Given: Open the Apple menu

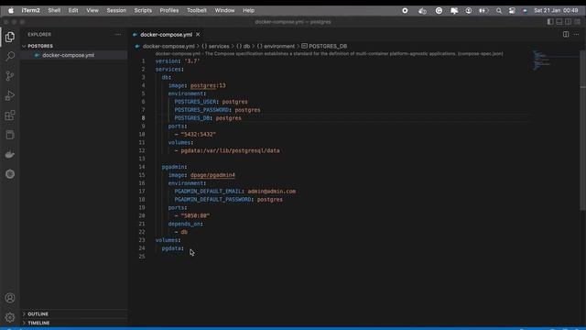Looking at the screenshot, I should (11, 10).
